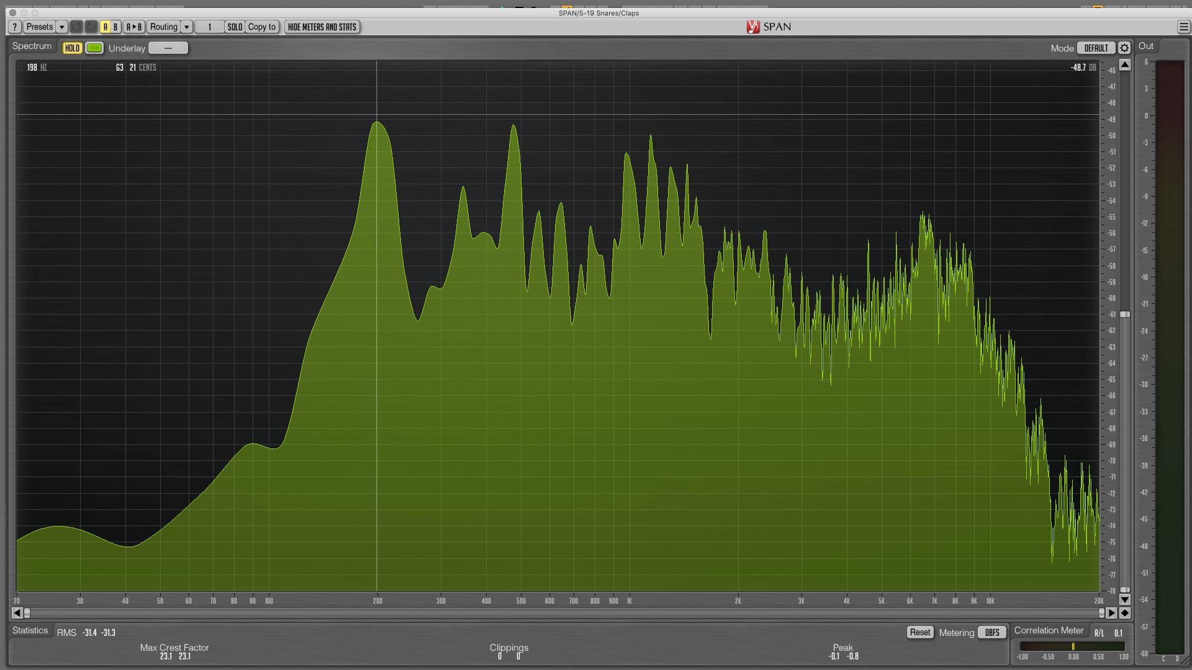This screenshot has width=1192, height=670.
Task: Click left handle of horizontal frequency scrollbar
Action: click(x=27, y=613)
